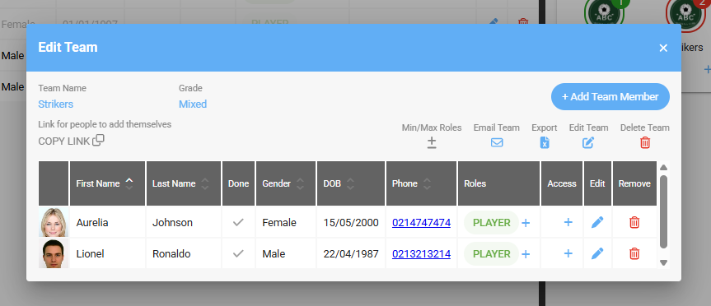
Task: Add a role next to Aurelia's PLAYER badge
Action: pos(526,223)
